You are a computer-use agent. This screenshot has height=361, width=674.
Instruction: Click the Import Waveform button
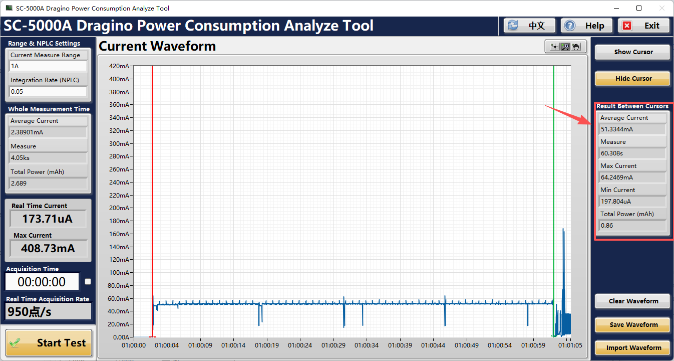633,347
